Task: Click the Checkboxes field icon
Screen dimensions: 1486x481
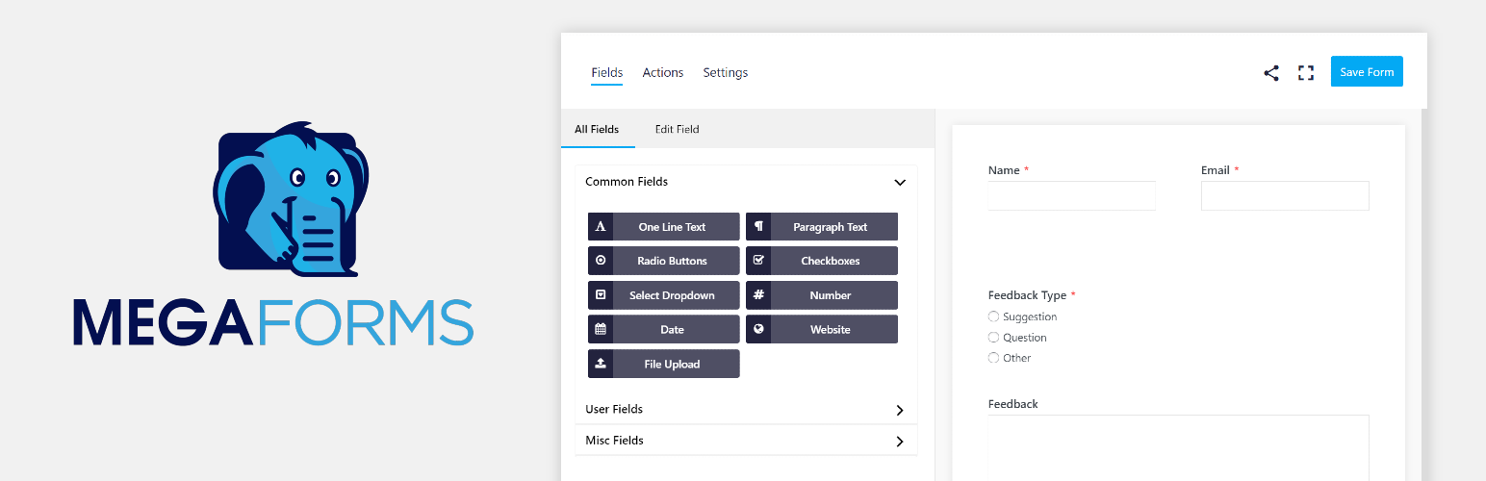Action: (x=758, y=261)
